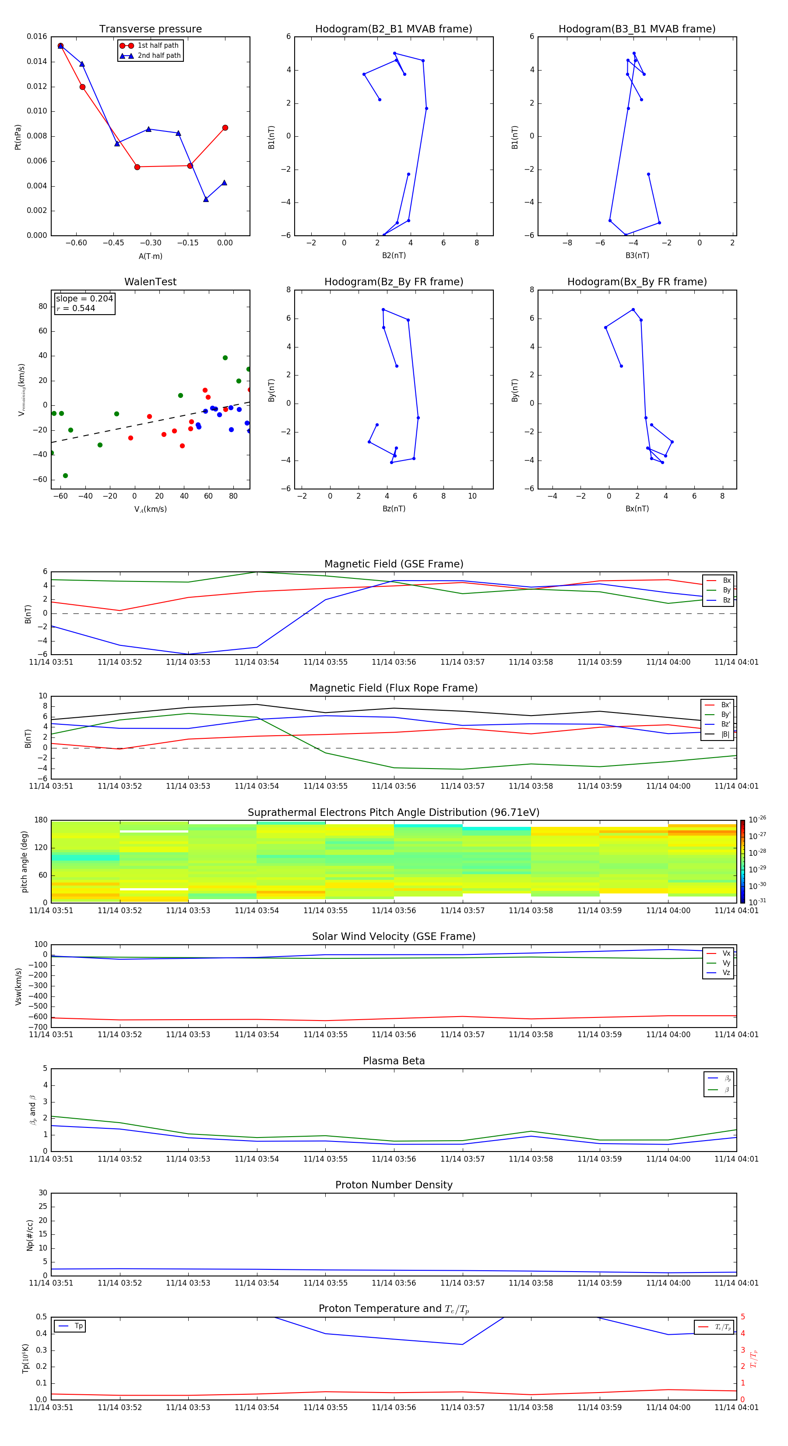Click the 'Solar Wind Velocity (GSE Frame)' title
The image size is (788, 1446).
394,936
